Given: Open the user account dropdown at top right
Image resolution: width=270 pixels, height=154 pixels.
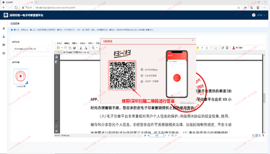Looking at the screenshot, I should pyautogui.click(x=261, y=15).
